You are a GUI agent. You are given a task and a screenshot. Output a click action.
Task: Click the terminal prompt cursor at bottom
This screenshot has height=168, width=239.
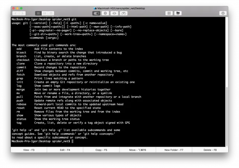pyautogui.click(x=72, y=141)
